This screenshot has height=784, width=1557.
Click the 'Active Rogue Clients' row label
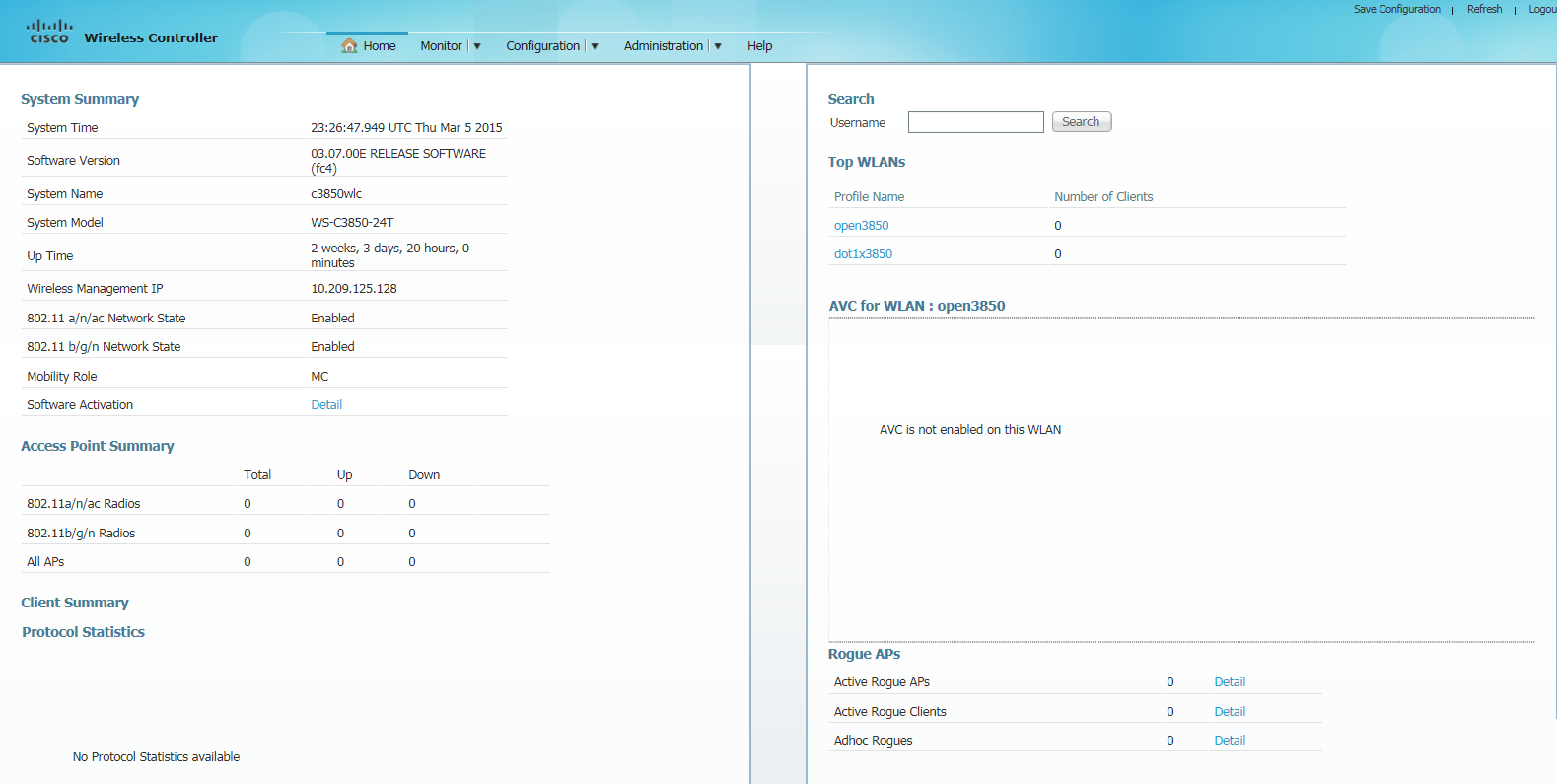pos(889,712)
